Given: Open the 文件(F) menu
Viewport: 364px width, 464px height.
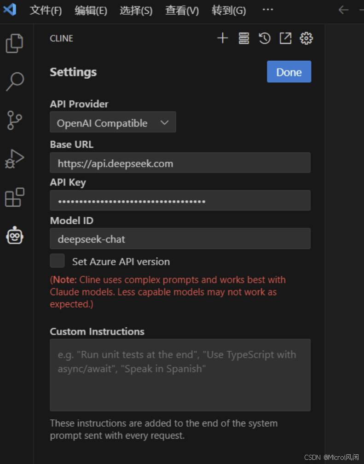Looking at the screenshot, I should [x=46, y=10].
